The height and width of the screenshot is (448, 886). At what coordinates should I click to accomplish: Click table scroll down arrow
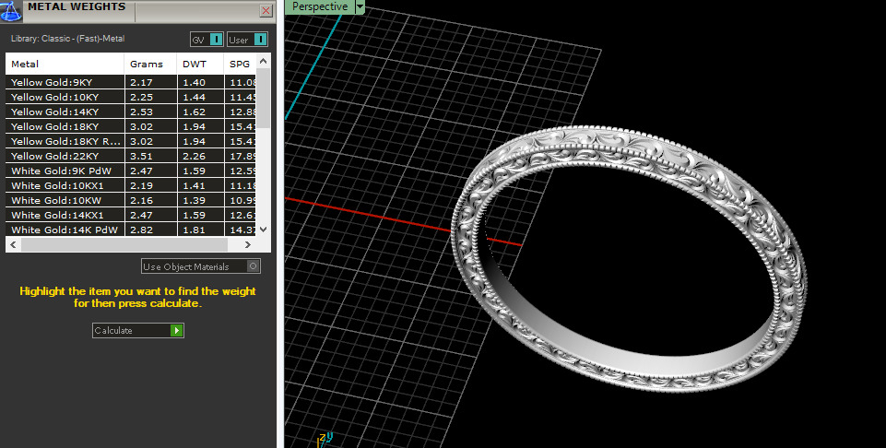point(264,230)
